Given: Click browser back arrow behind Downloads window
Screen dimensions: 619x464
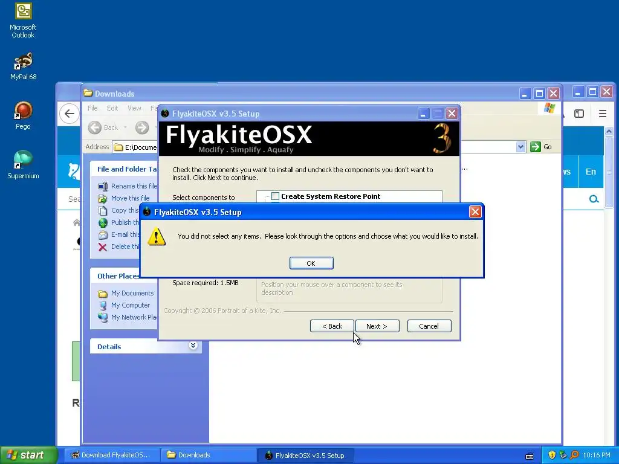Looking at the screenshot, I should [x=70, y=114].
